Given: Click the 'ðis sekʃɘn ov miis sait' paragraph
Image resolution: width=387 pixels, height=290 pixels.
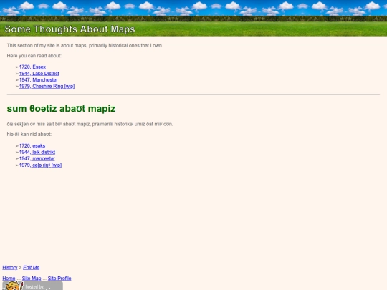Looking at the screenshot, I should pos(90,124).
